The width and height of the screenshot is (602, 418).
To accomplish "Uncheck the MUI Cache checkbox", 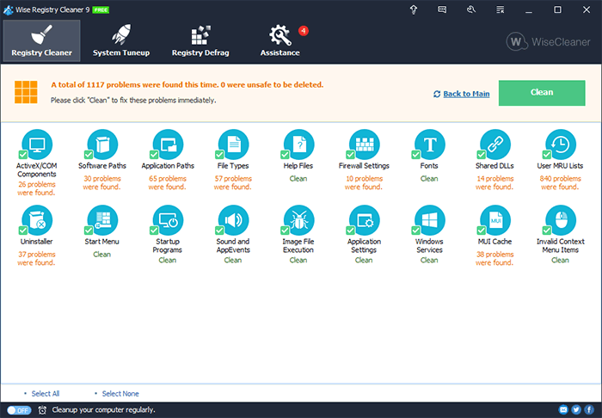I will pos(481,231).
